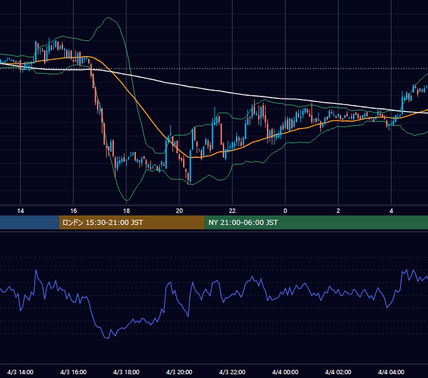Click the 18 hour axis label
Viewport: 428px width, 378px height.
[127, 211]
